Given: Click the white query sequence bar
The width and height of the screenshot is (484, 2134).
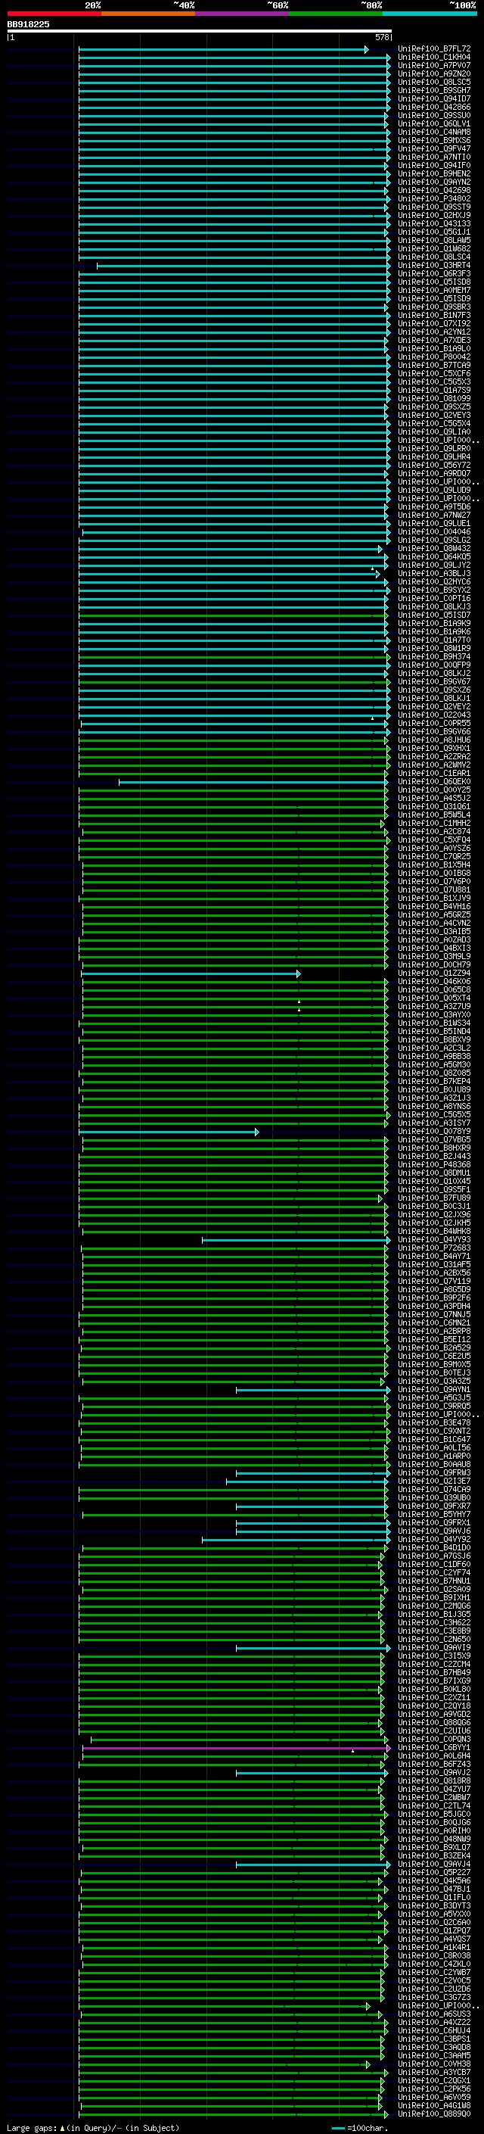Looking at the screenshot, I should click(x=200, y=30).
